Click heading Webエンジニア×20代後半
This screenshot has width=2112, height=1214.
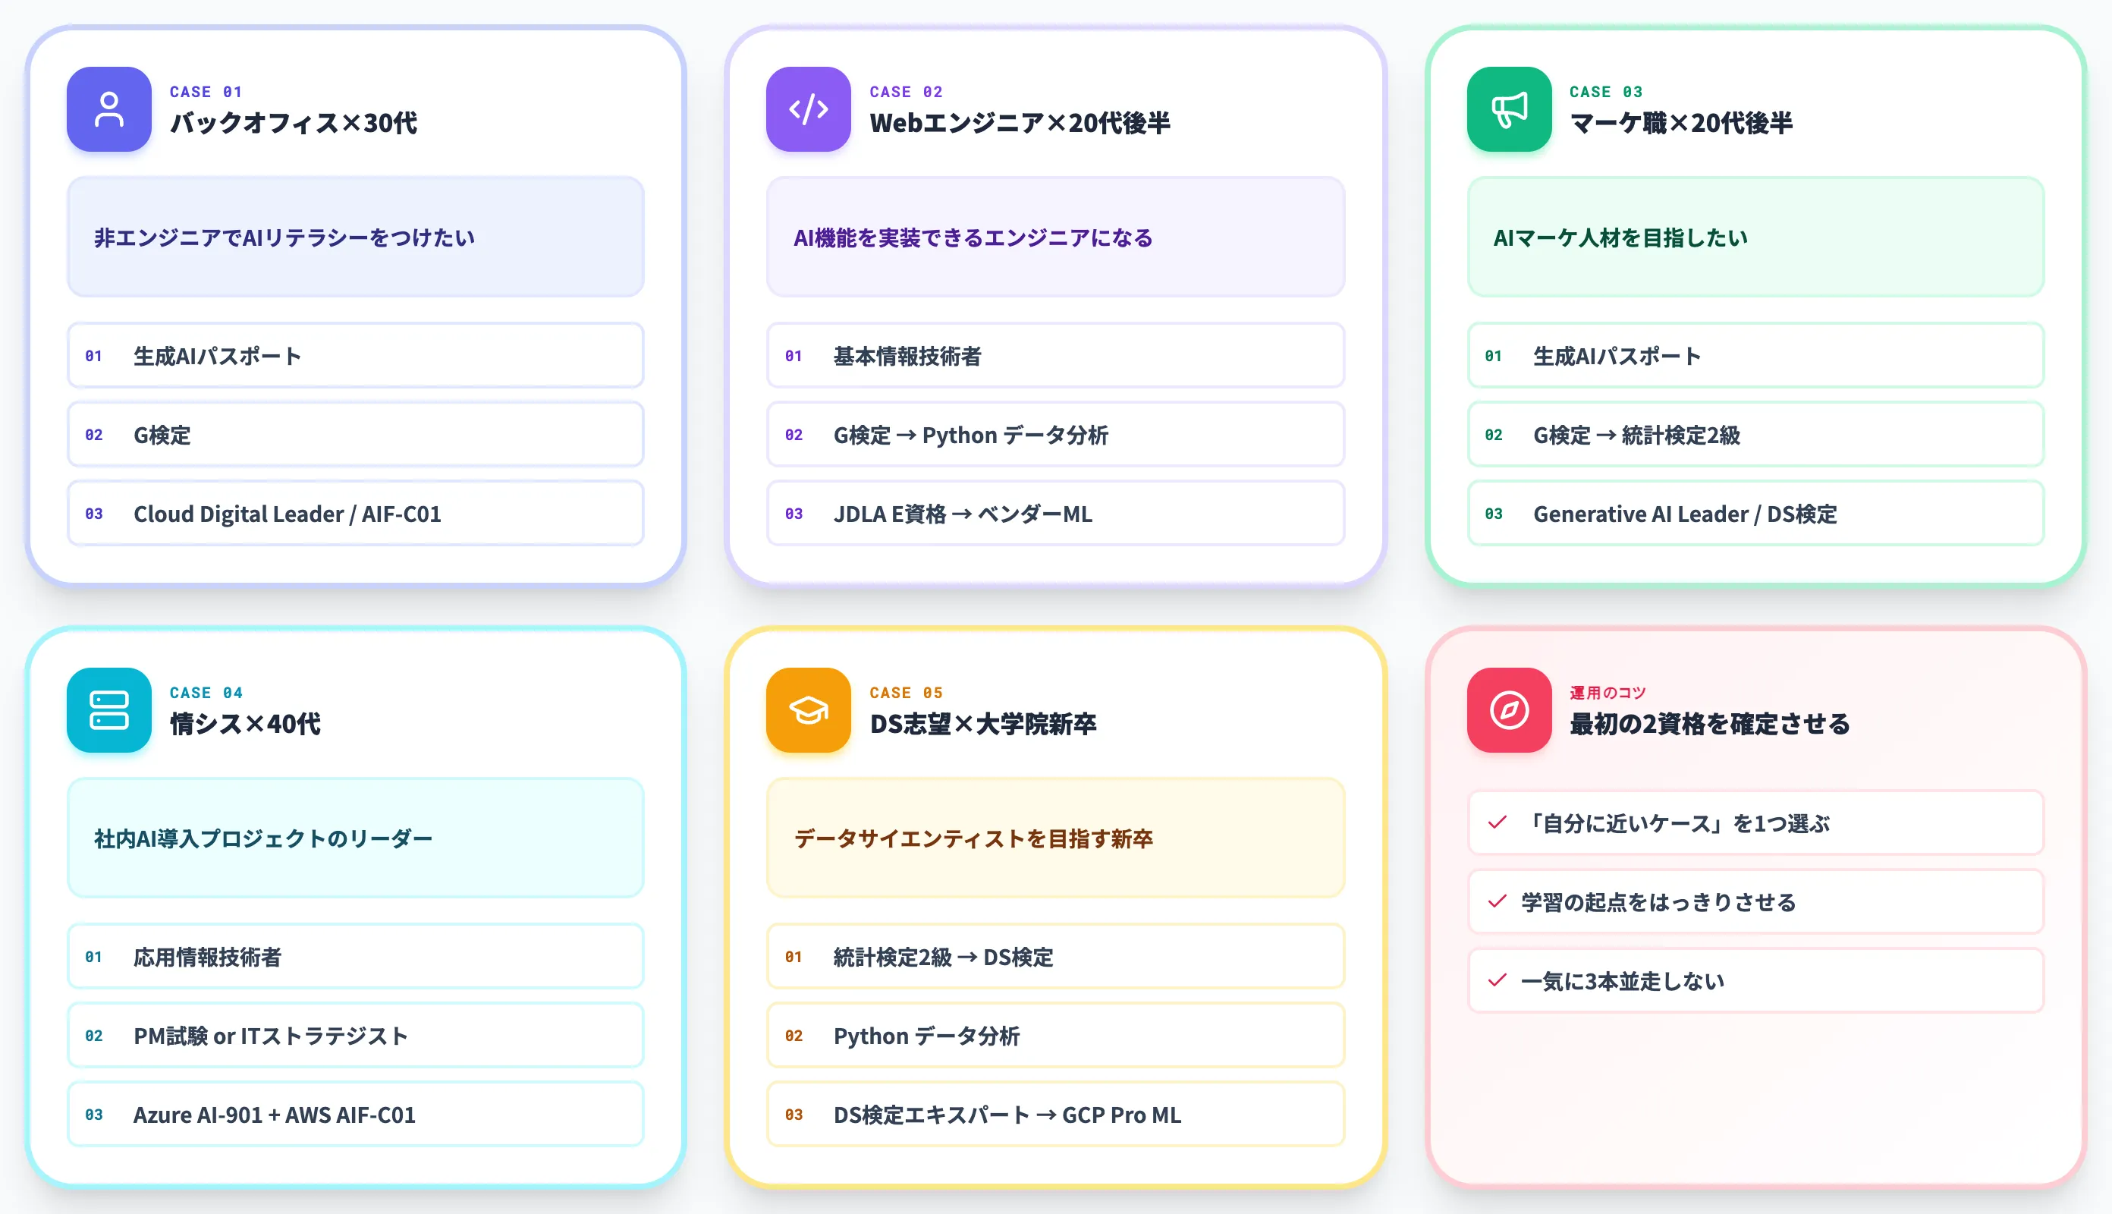(x=1020, y=123)
